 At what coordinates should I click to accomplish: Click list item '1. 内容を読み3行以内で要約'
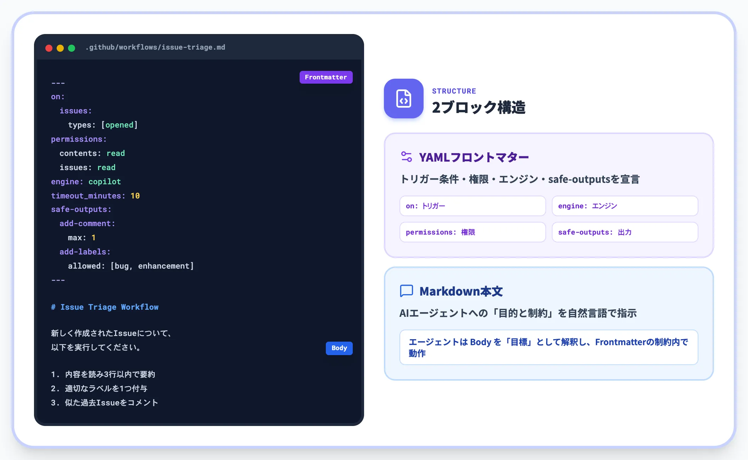coord(103,375)
